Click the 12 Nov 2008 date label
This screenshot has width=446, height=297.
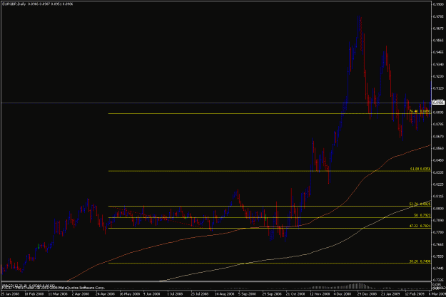(x=320, y=294)
